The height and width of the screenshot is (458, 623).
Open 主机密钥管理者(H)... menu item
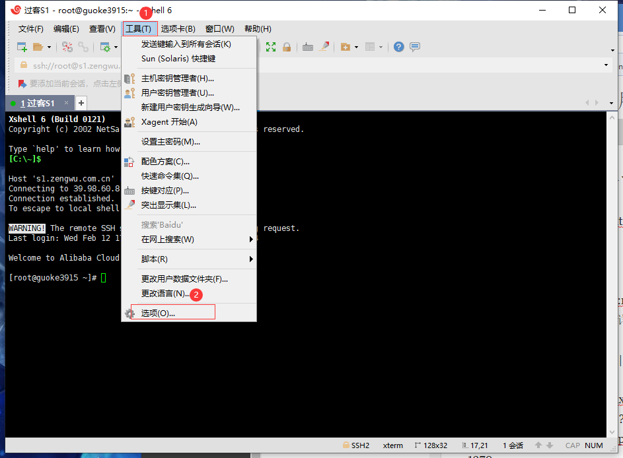coord(177,79)
